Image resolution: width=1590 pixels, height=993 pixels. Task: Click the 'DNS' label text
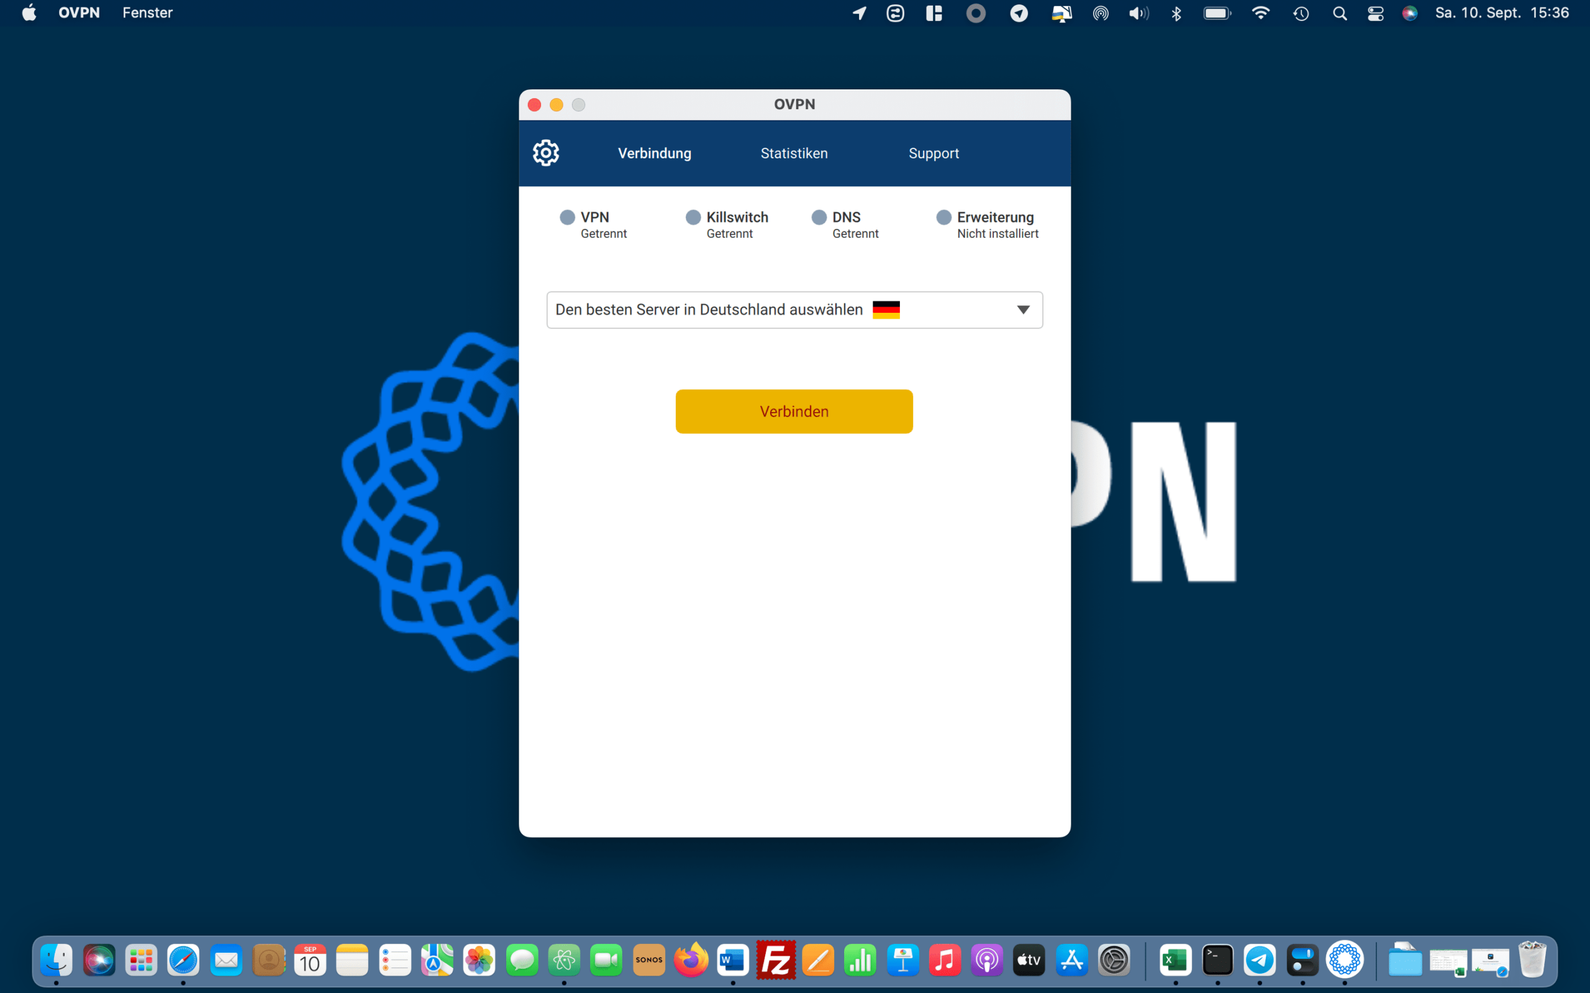coord(847,217)
